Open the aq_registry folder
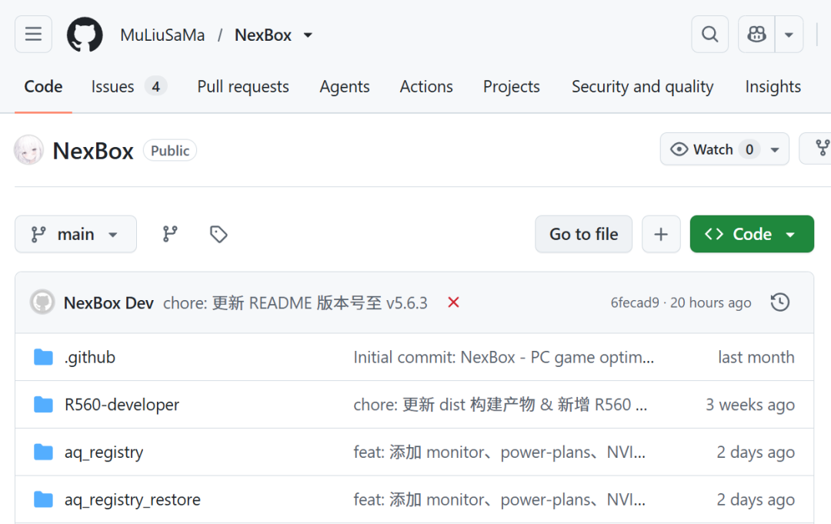 tap(104, 452)
